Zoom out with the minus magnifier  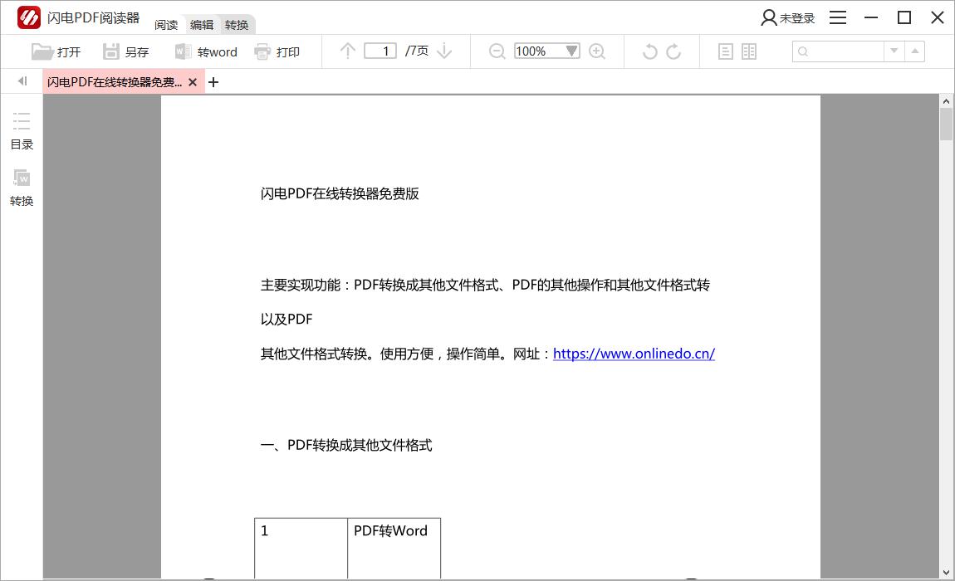(497, 51)
